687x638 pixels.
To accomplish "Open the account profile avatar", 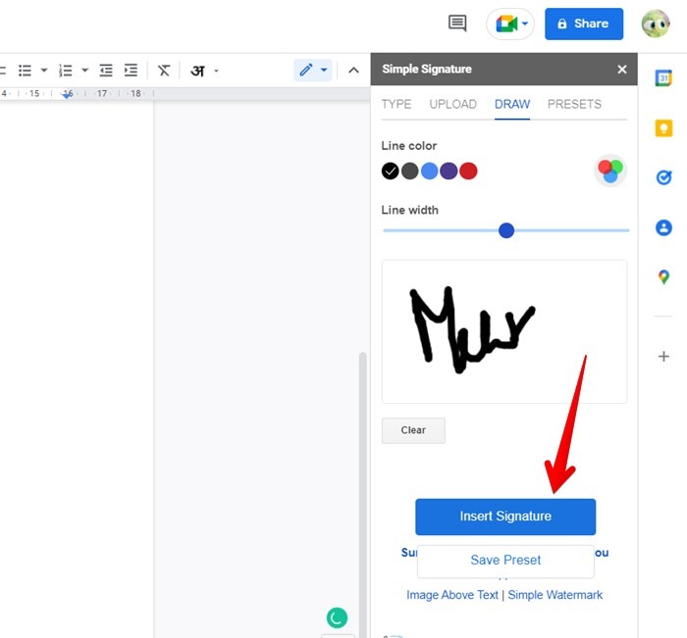I will 655,24.
